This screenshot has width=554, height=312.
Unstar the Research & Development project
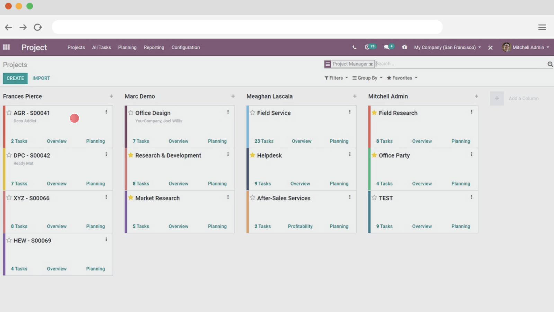131,155
